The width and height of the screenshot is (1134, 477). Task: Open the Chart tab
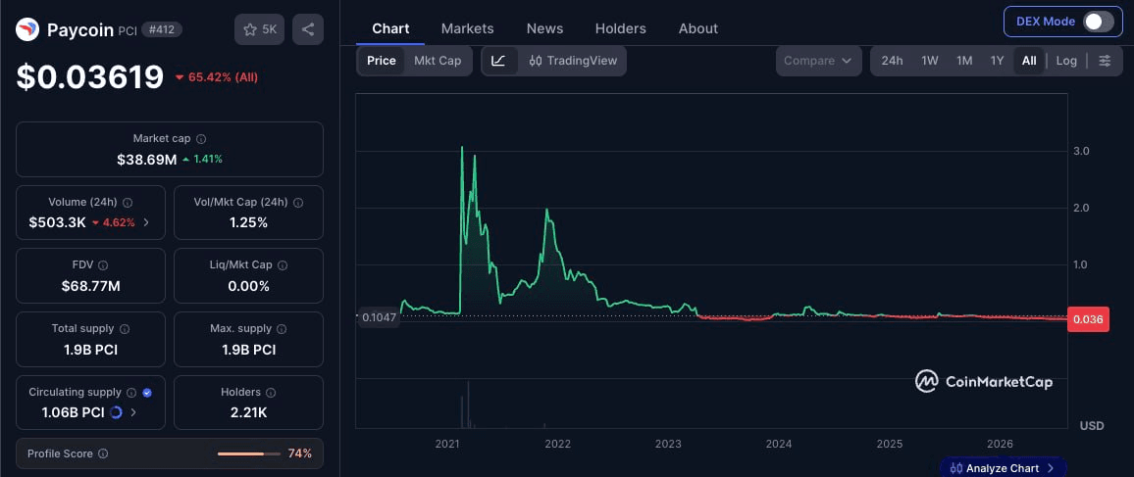[390, 28]
